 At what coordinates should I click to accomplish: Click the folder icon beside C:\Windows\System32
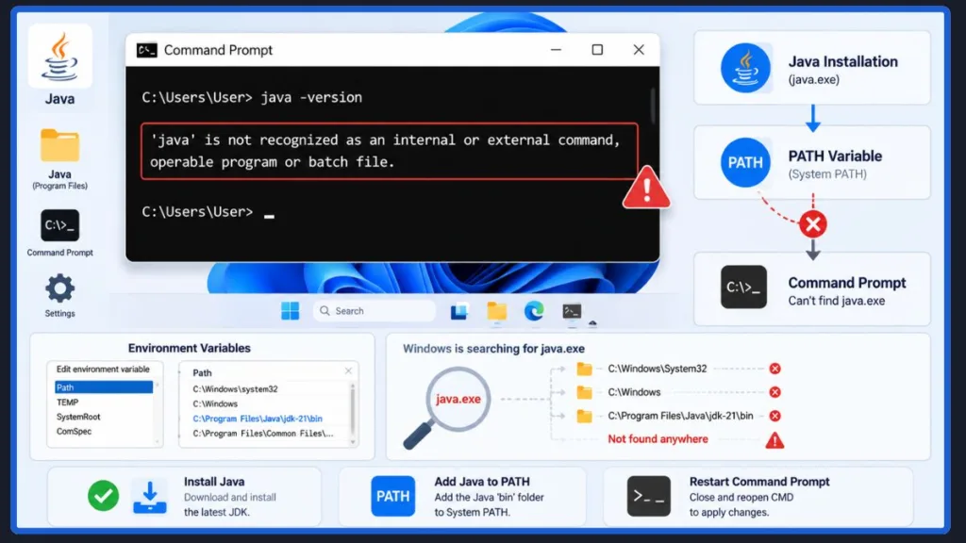point(584,369)
